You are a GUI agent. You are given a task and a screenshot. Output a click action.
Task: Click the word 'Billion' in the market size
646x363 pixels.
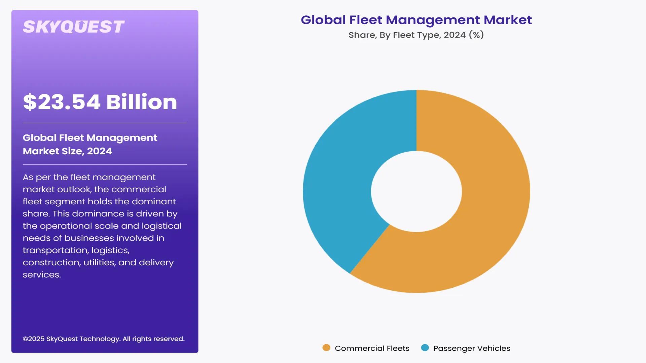click(141, 102)
